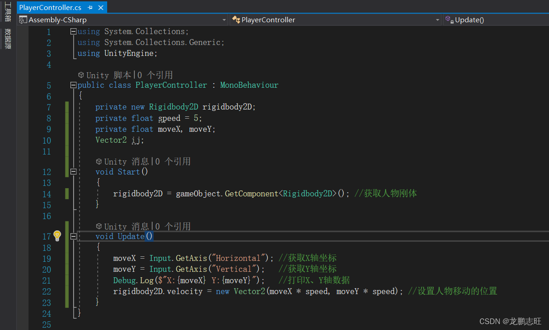
Task: Open the Assembly-CSharp project dropdown
Action: [223, 20]
